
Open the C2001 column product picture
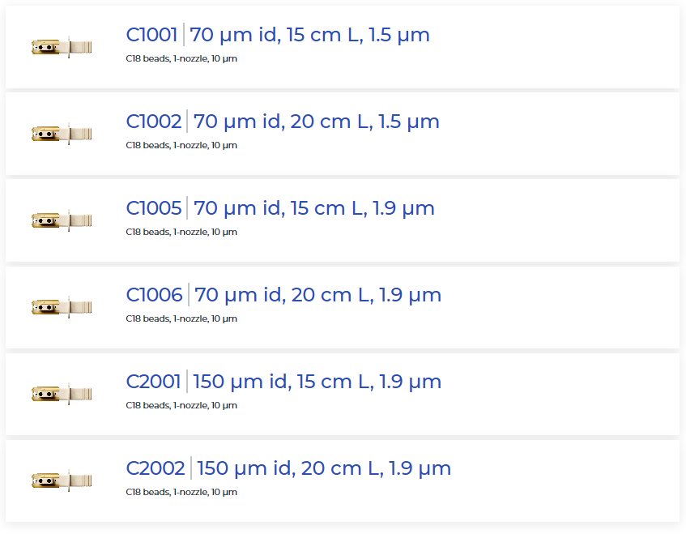pyautogui.click(x=62, y=394)
